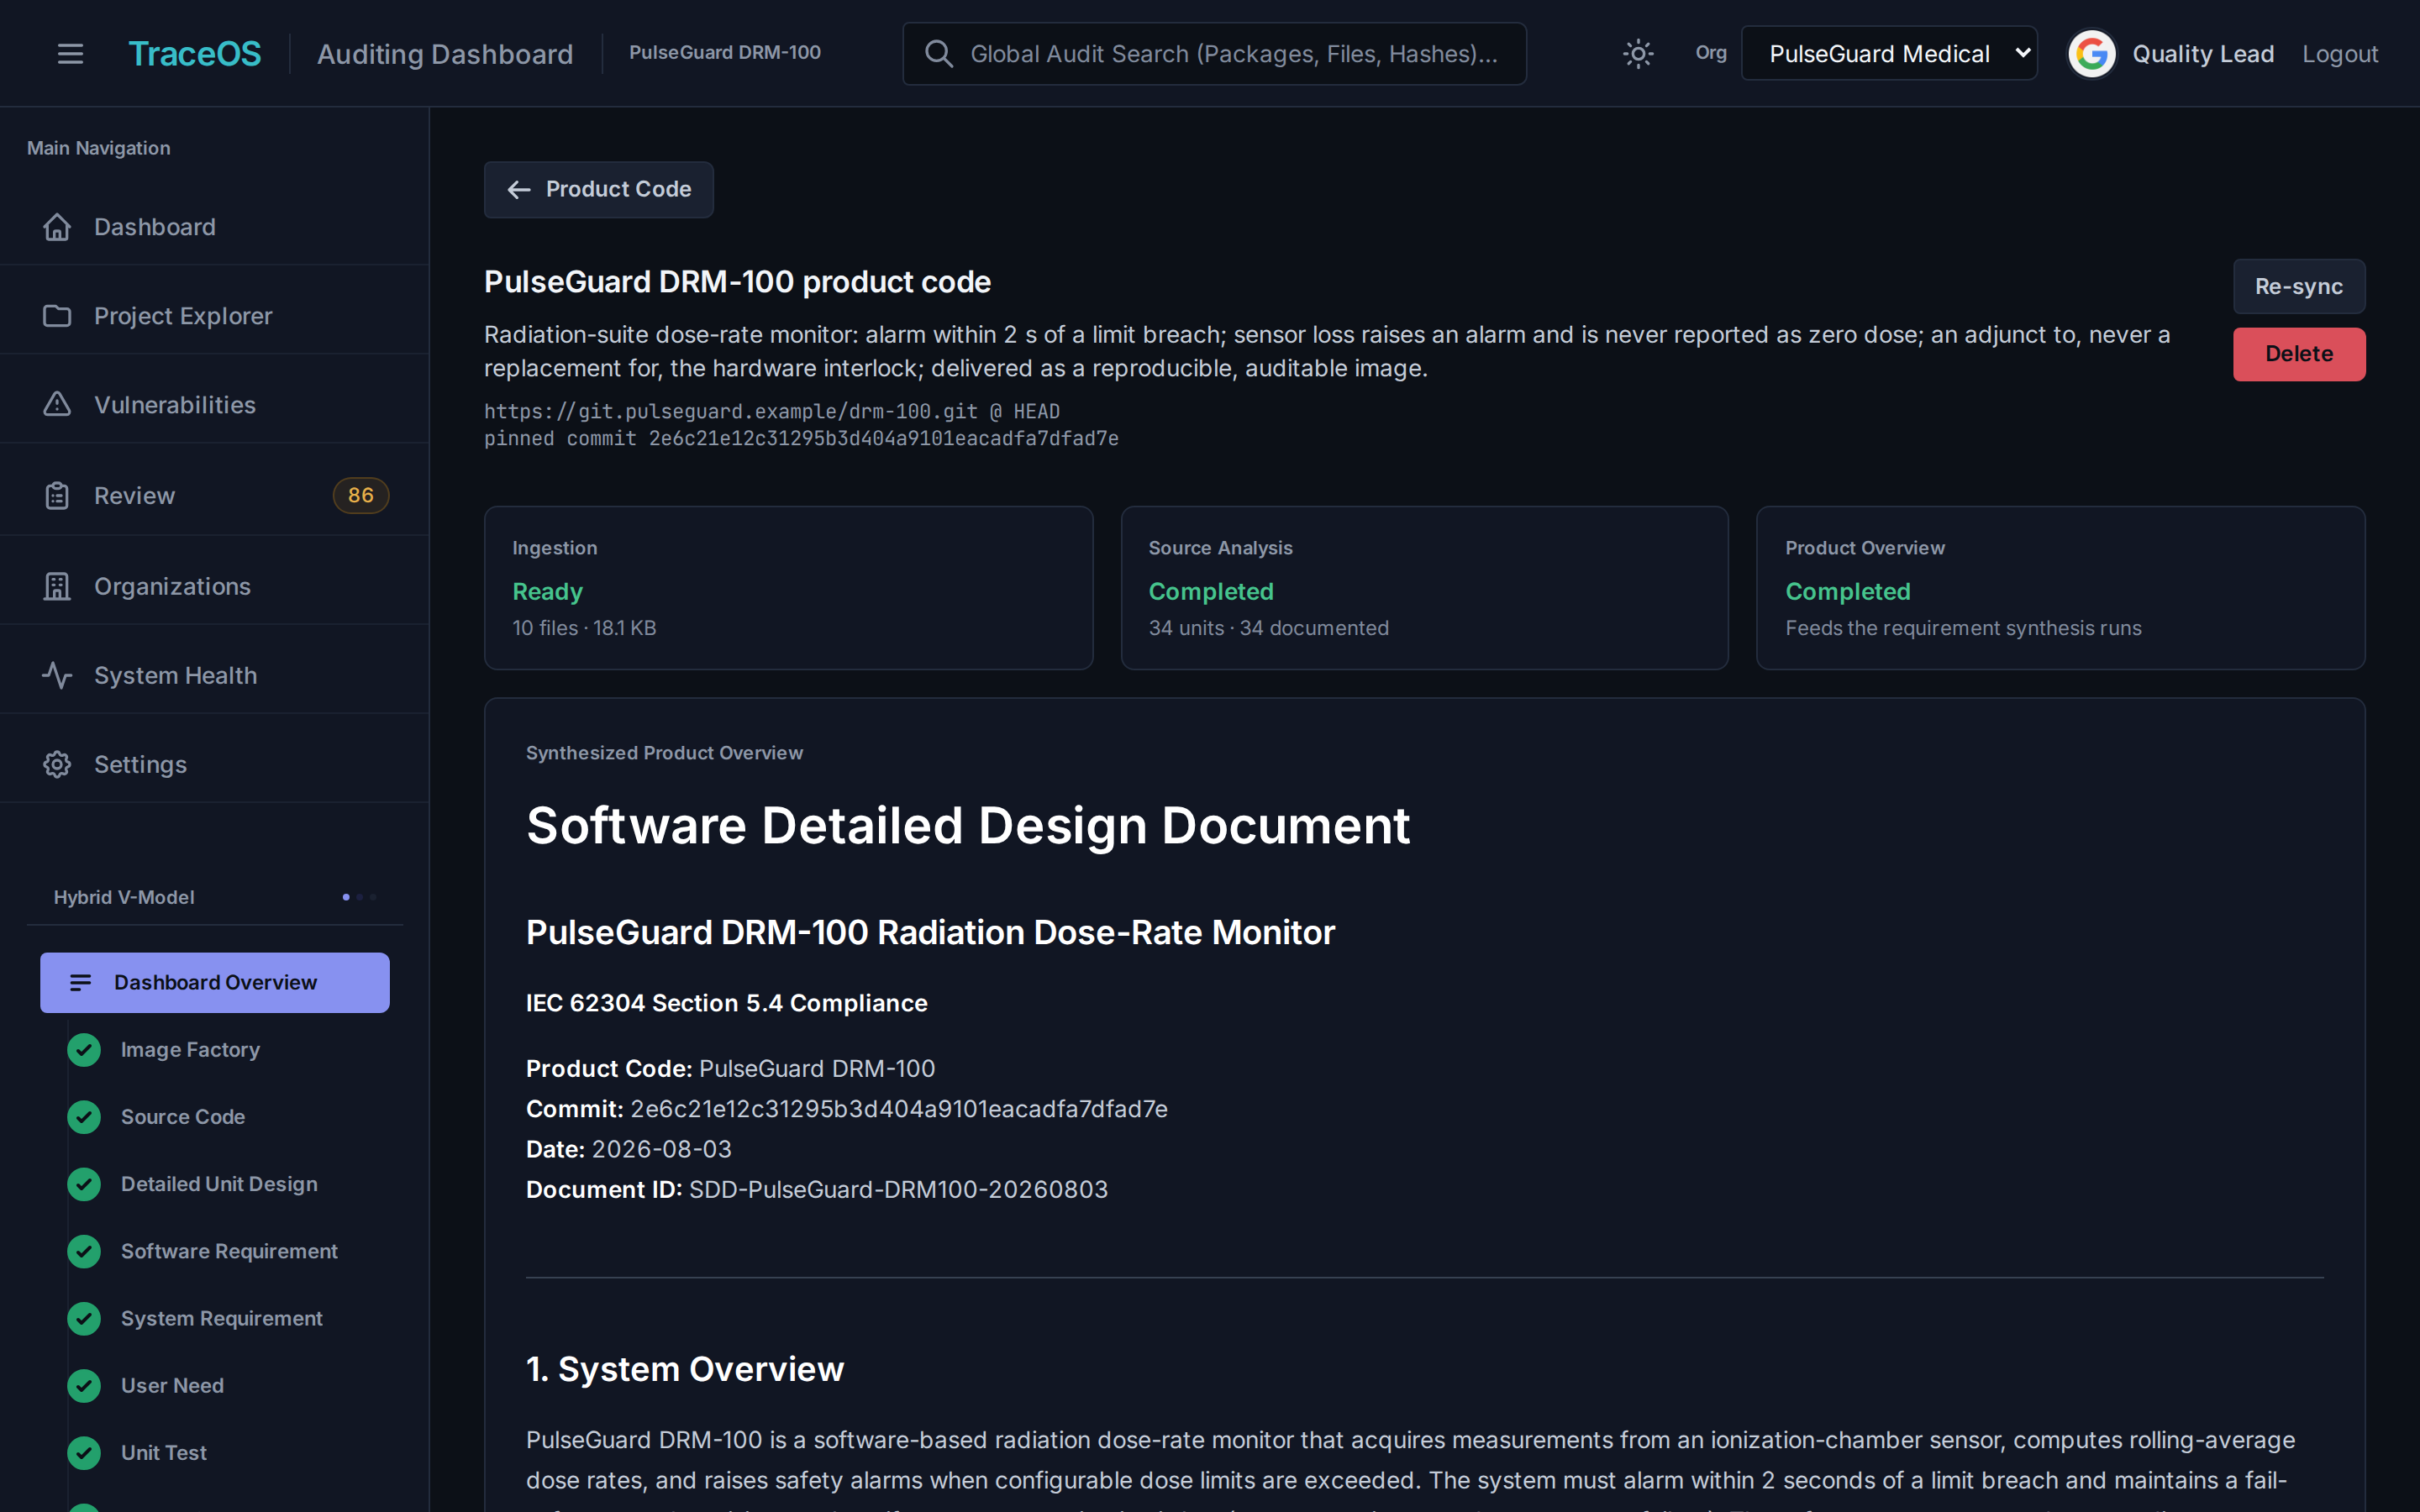Click the Unit Test check icon
Viewport: 2420px width, 1512px height.
coord(84,1453)
